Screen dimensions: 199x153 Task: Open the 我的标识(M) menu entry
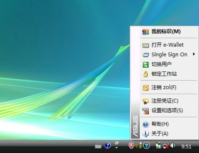[168, 31]
